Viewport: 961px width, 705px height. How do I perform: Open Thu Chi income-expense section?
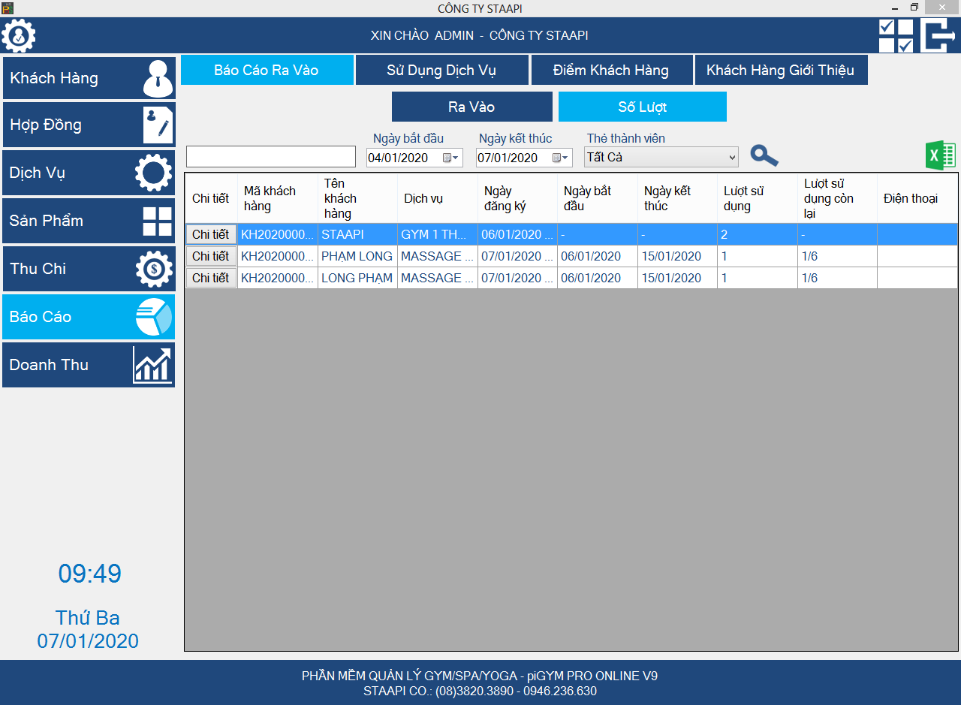[x=89, y=269]
